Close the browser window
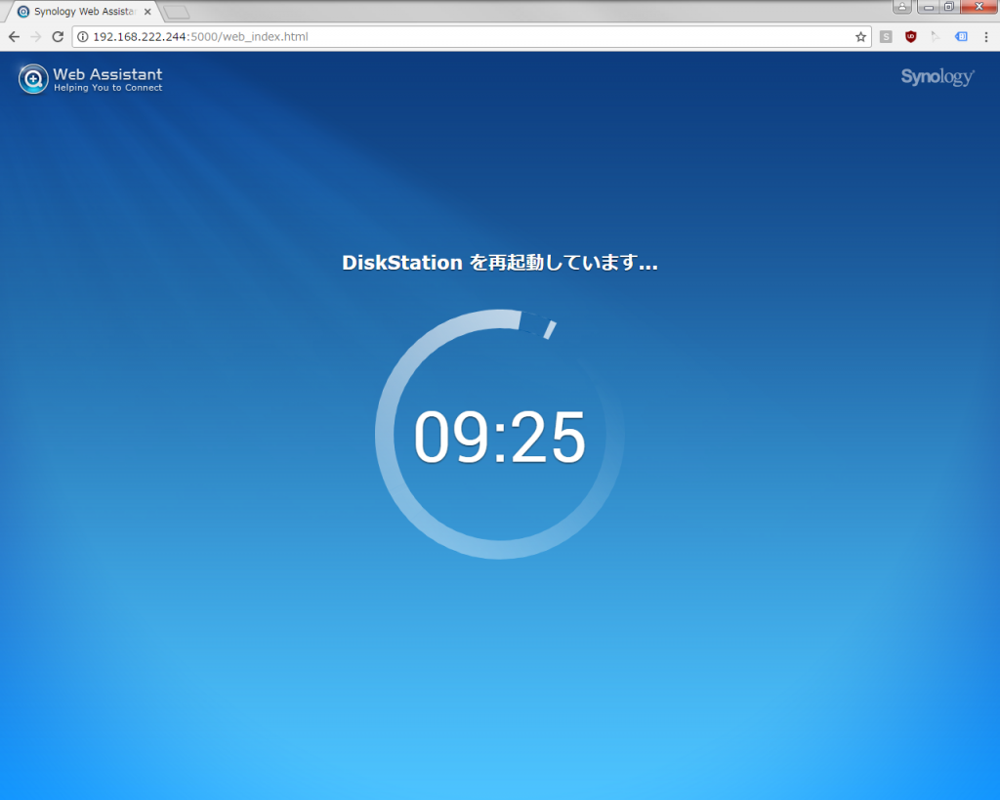Image resolution: width=1000 pixels, height=800 pixels. pos(979,7)
